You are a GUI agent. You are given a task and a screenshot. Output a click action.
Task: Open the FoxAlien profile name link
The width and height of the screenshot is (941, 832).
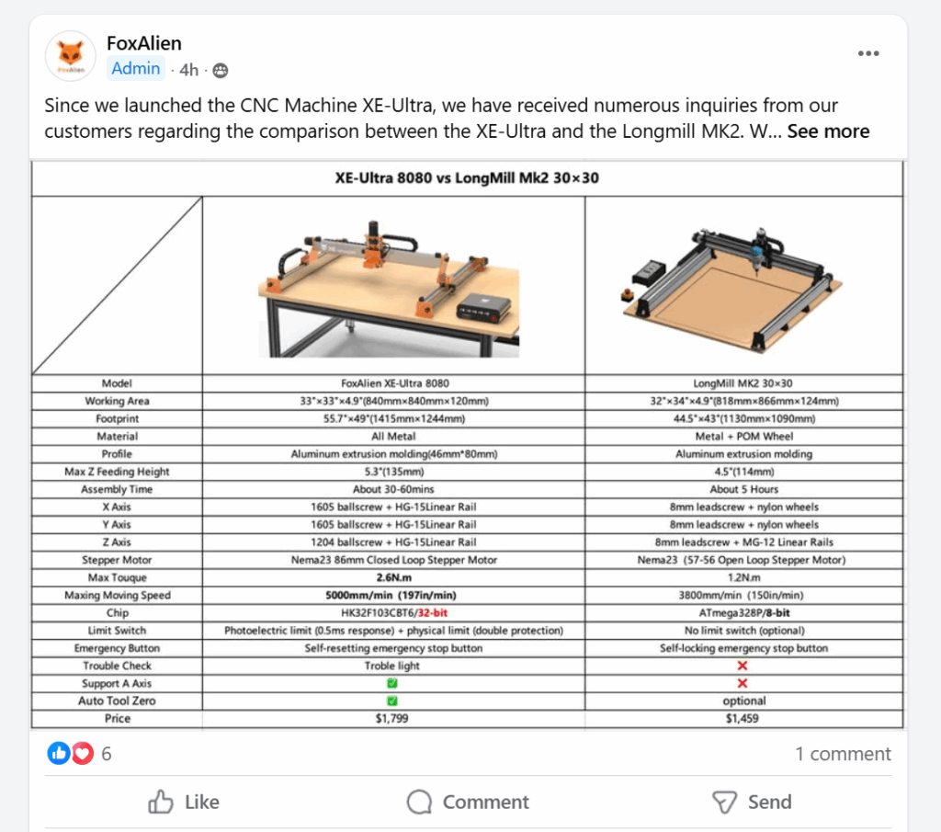(x=144, y=43)
